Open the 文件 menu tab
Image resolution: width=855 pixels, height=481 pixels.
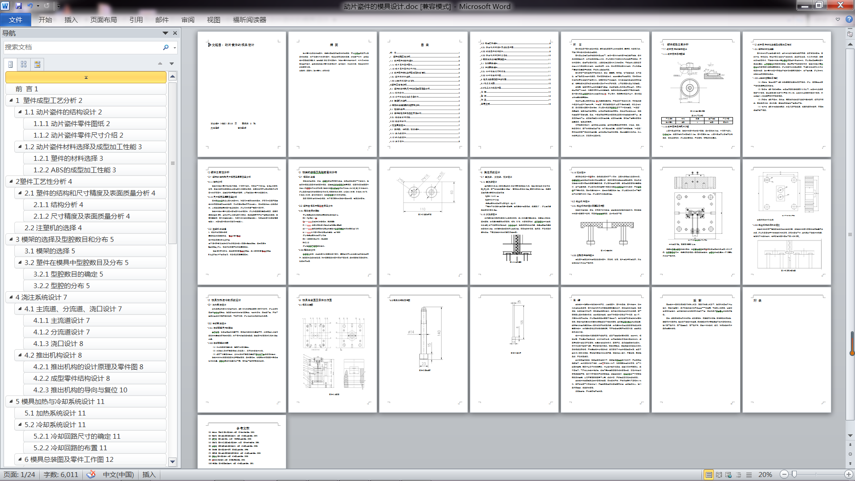click(16, 20)
